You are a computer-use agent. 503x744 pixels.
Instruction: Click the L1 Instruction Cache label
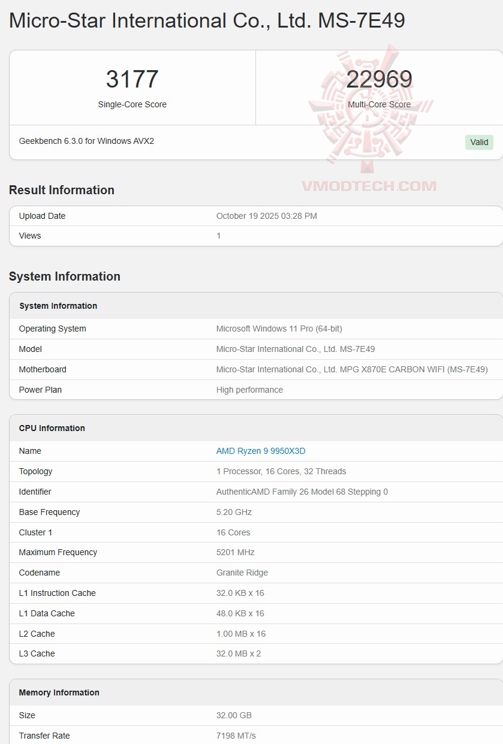pyautogui.click(x=58, y=593)
